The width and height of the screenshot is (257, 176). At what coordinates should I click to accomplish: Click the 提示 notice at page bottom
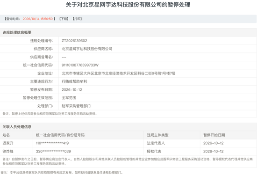62,173
